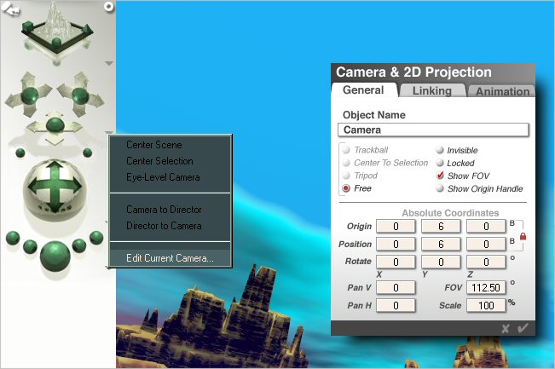Select Eye-Level Camera menu entry

pos(163,177)
